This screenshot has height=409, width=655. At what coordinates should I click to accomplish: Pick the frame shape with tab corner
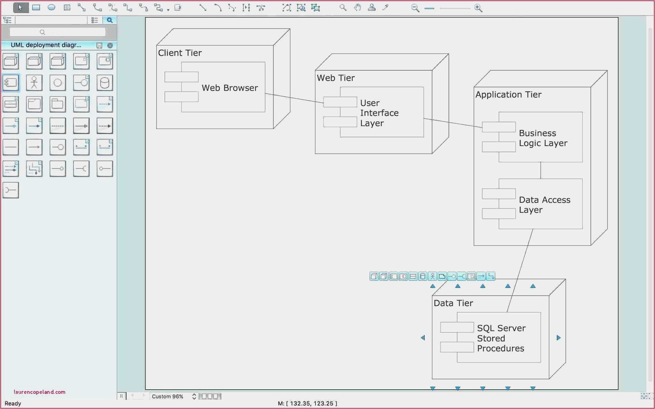34,104
